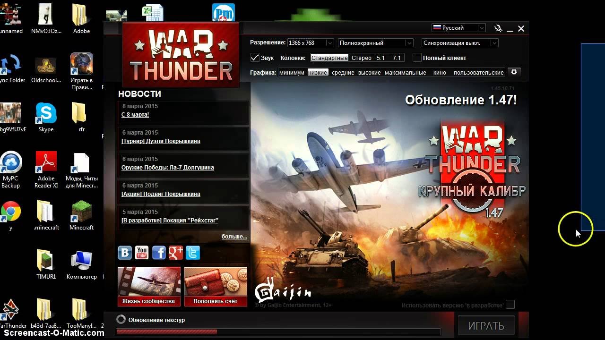This screenshot has width=605, height=340.
Task: Click the wrench tools icon
Action: [x=498, y=28]
